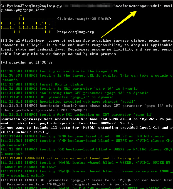Click 'testing if the target URL is stable' line
This screenshot has height=189, width=173.
(x=86, y=75)
